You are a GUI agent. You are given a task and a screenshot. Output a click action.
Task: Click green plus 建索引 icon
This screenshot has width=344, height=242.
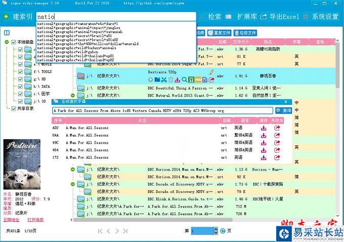[x=6, y=17]
